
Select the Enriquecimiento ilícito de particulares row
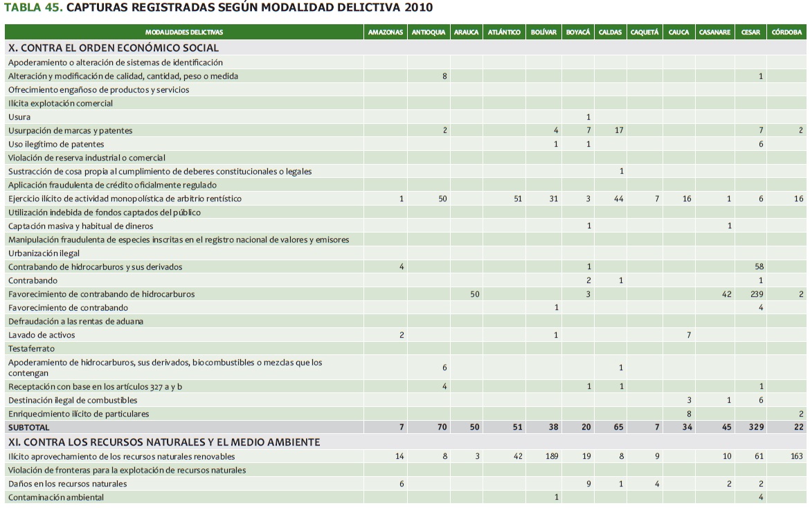pyautogui.click(x=78, y=414)
